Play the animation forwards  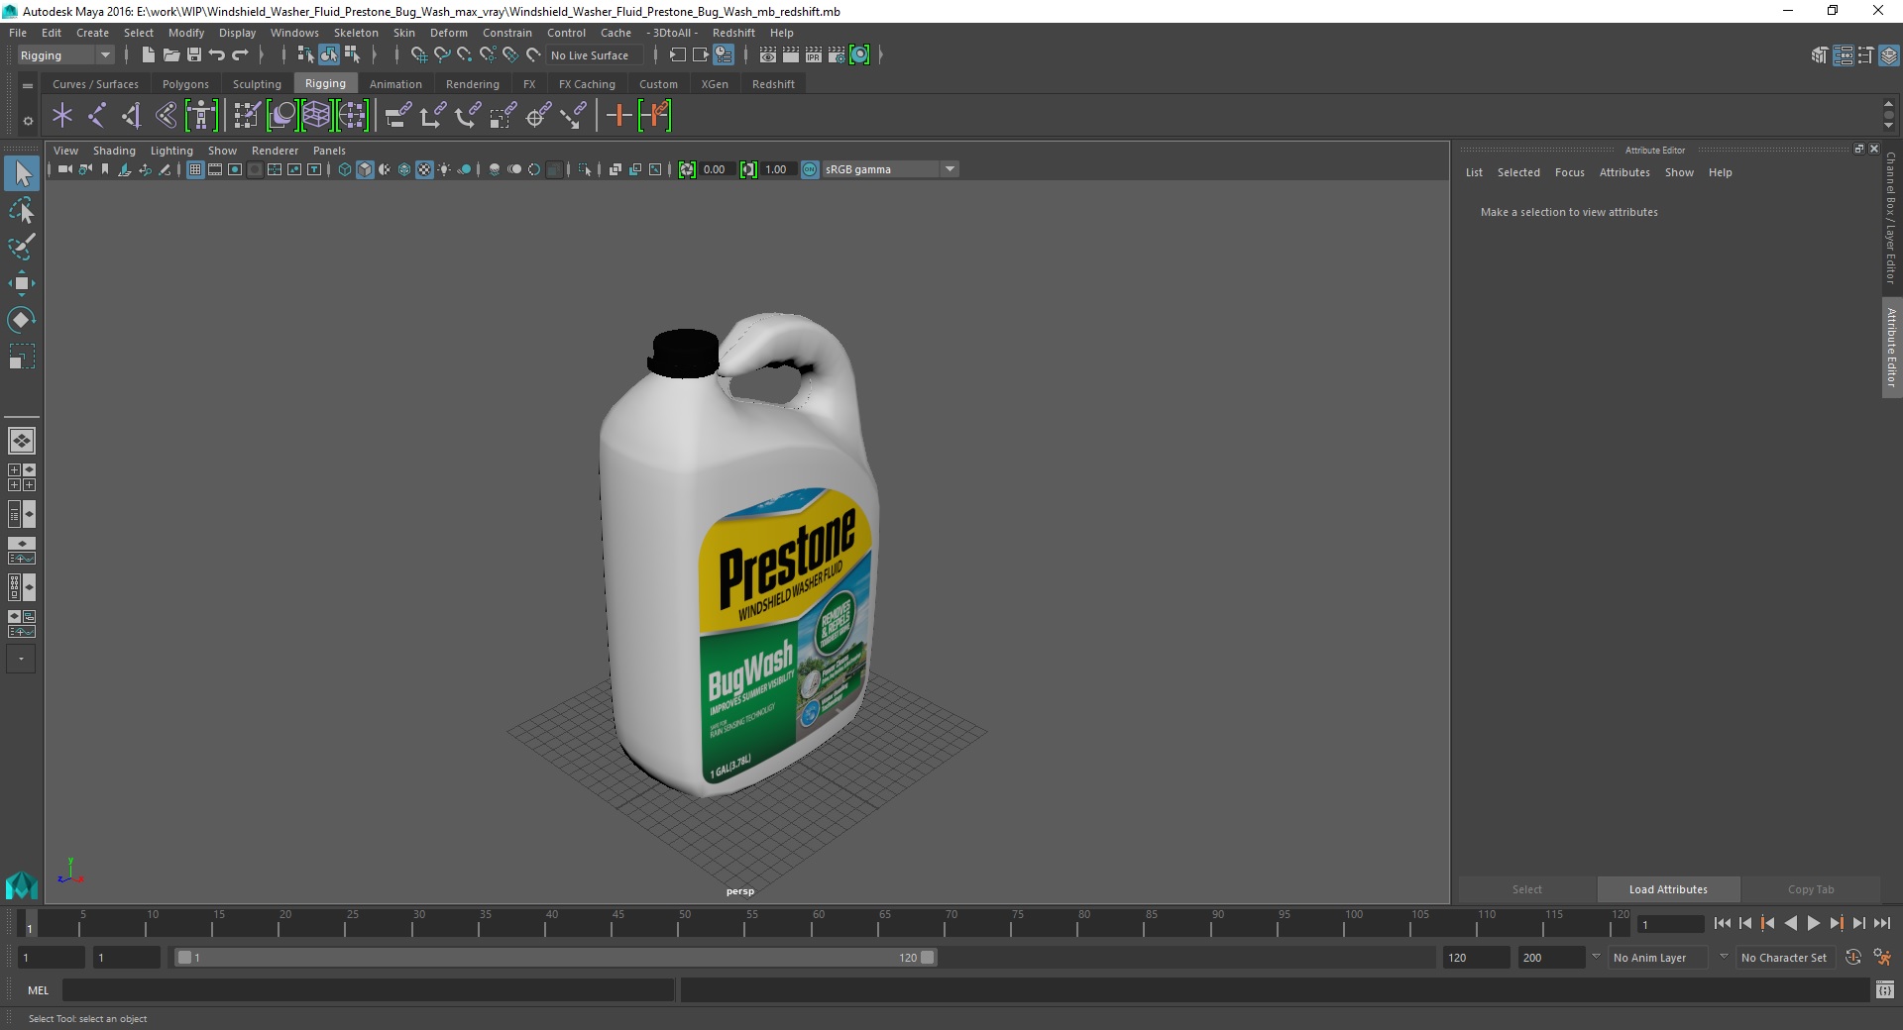[1813, 923]
